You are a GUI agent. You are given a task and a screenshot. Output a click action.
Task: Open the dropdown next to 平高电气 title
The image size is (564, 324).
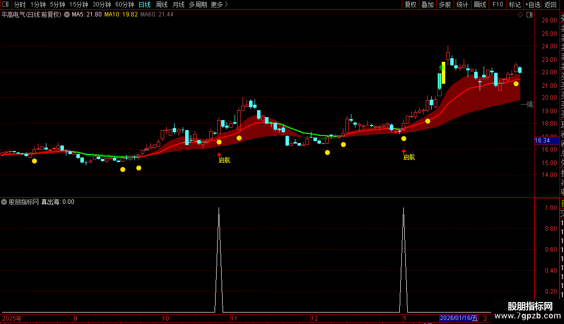67,15
